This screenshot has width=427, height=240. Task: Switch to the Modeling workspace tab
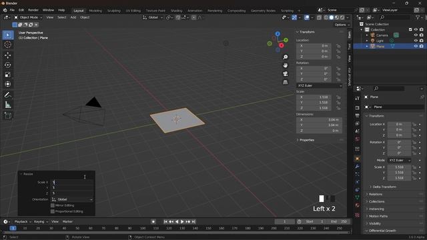click(x=95, y=11)
